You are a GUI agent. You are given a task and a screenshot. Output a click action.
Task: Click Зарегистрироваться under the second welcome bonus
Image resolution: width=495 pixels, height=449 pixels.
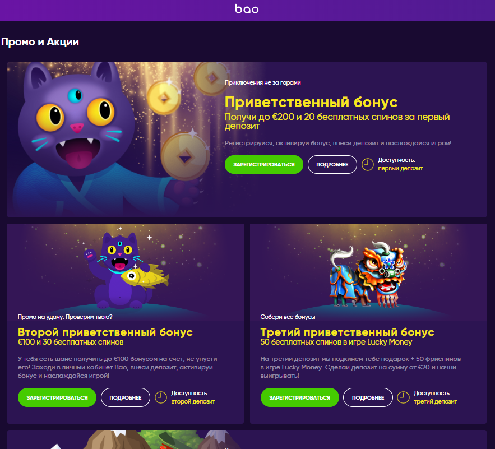[57, 397]
